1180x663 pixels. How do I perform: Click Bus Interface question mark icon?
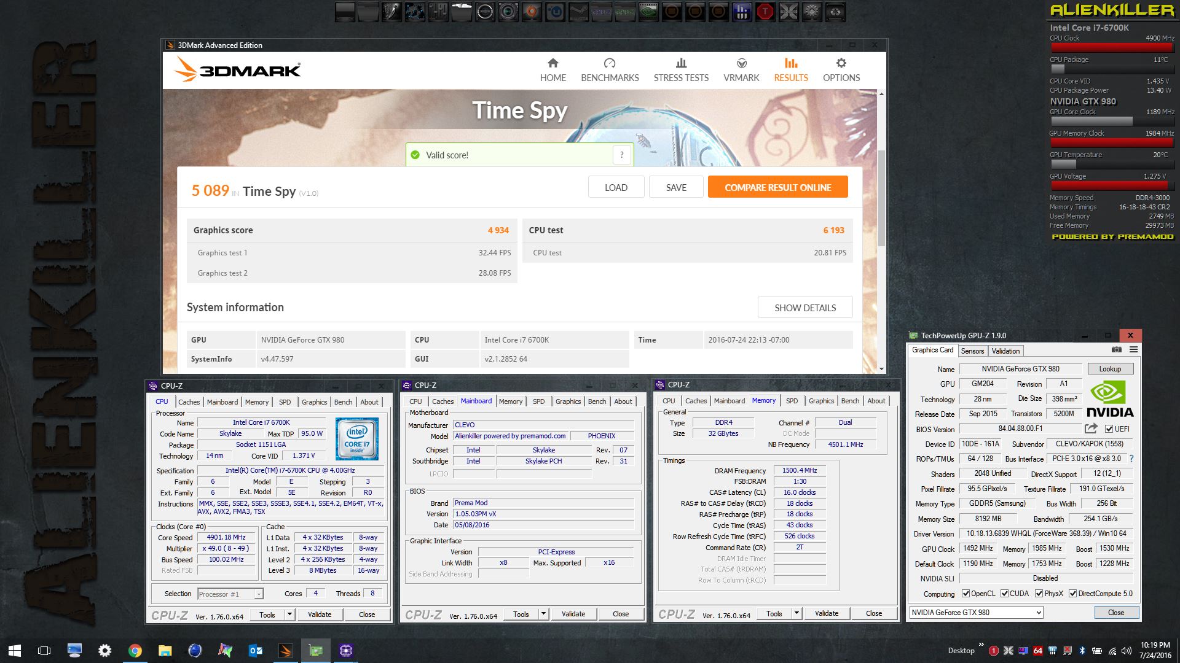1131,459
